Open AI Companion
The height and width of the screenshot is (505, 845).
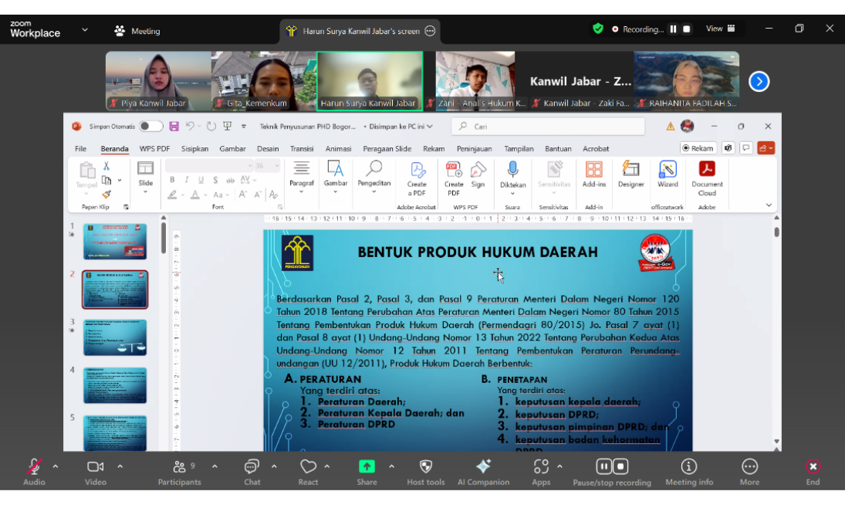tap(483, 466)
